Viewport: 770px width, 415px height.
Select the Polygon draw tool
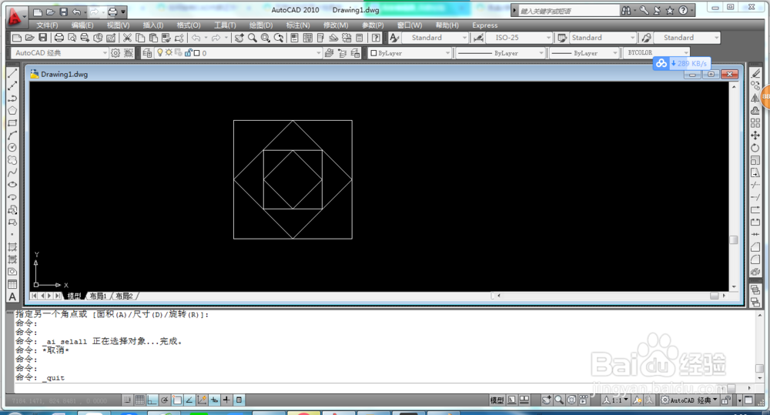pos(12,111)
